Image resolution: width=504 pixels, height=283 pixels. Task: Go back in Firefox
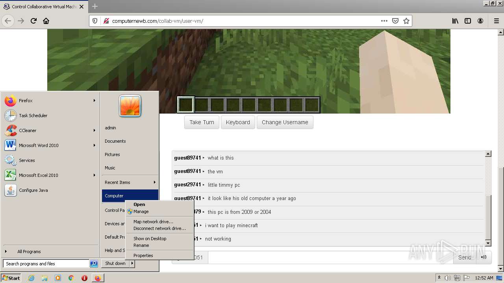coord(8,21)
